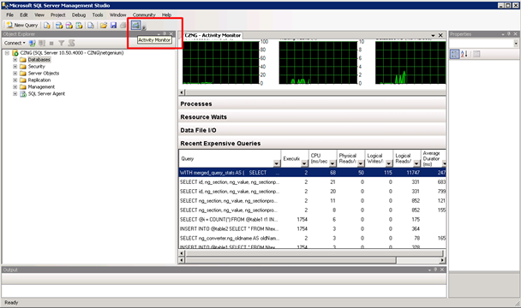Open the active files dropdown arrow of the document area

click(x=433, y=36)
